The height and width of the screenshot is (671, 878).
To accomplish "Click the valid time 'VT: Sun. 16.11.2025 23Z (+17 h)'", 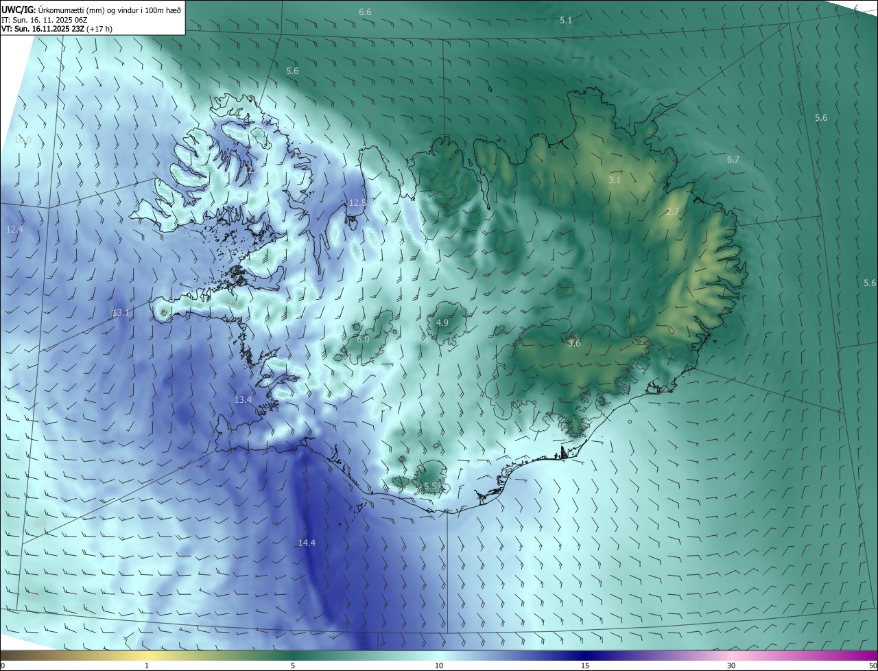I will point(57,29).
